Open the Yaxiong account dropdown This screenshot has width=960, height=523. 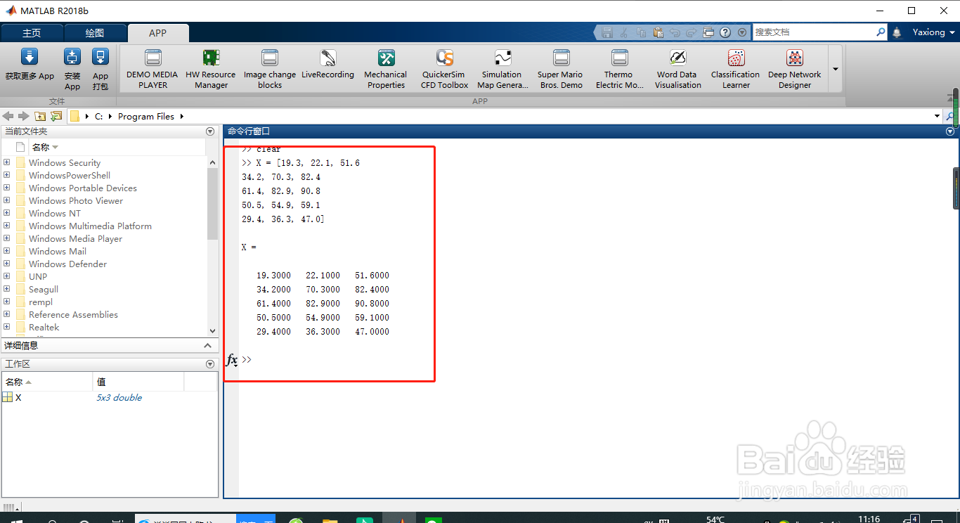[x=934, y=32]
